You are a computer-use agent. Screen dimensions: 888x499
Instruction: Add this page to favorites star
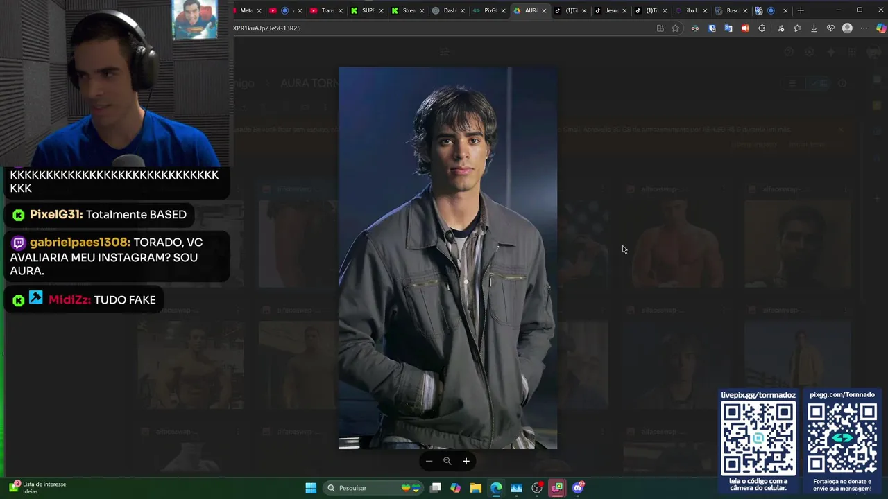point(675,28)
